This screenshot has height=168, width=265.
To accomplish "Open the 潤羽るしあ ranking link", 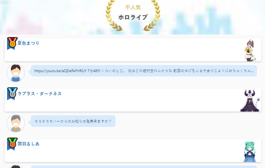I will click(x=28, y=144).
